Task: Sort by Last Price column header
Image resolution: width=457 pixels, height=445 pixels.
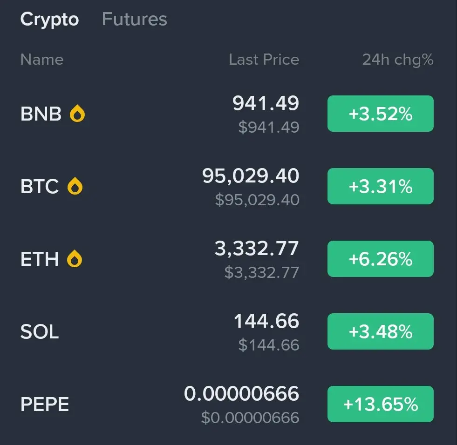Action: [x=264, y=60]
